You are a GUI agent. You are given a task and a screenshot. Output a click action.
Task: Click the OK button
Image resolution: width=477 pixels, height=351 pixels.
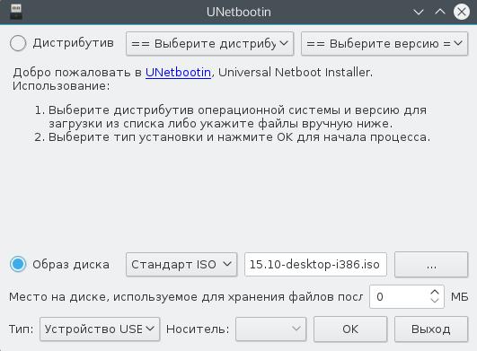click(350, 329)
